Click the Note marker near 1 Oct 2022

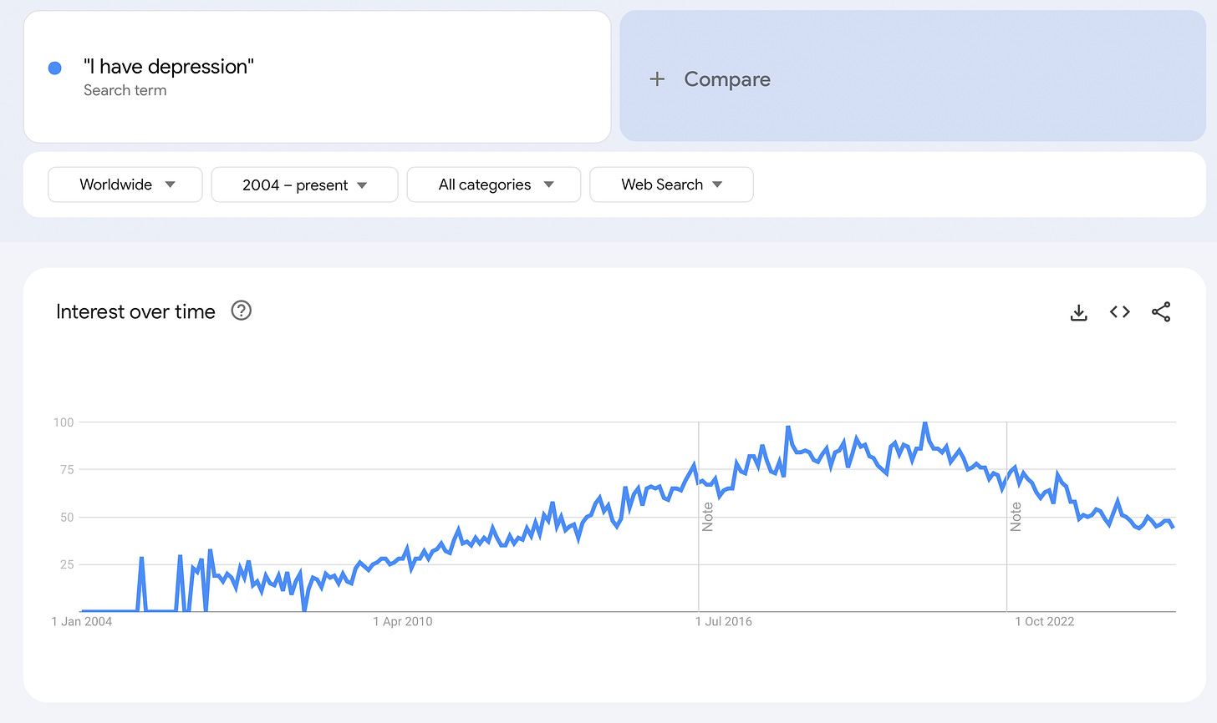[1016, 517]
